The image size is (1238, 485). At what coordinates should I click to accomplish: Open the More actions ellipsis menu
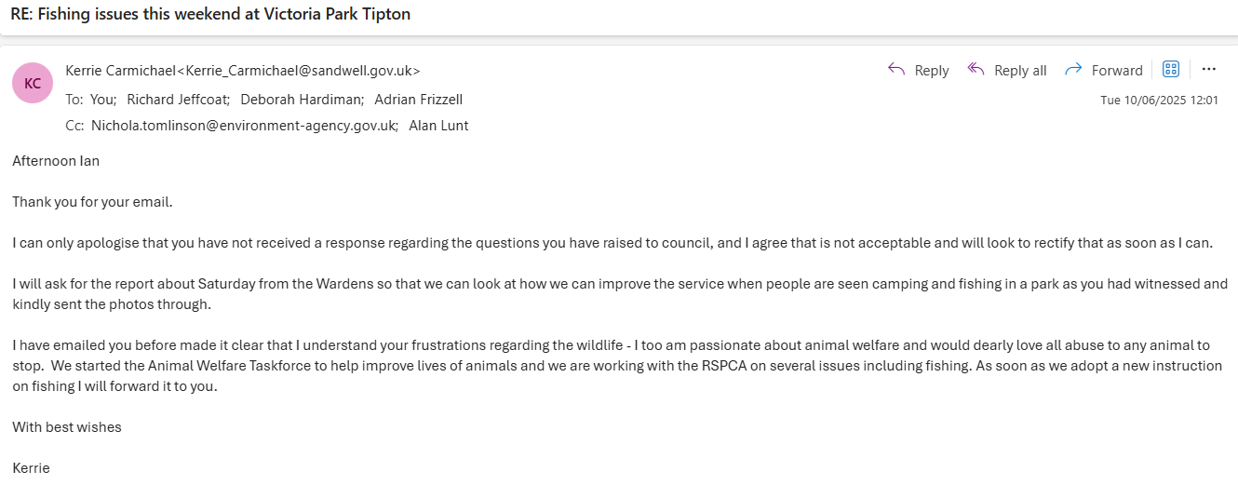click(x=1208, y=69)
